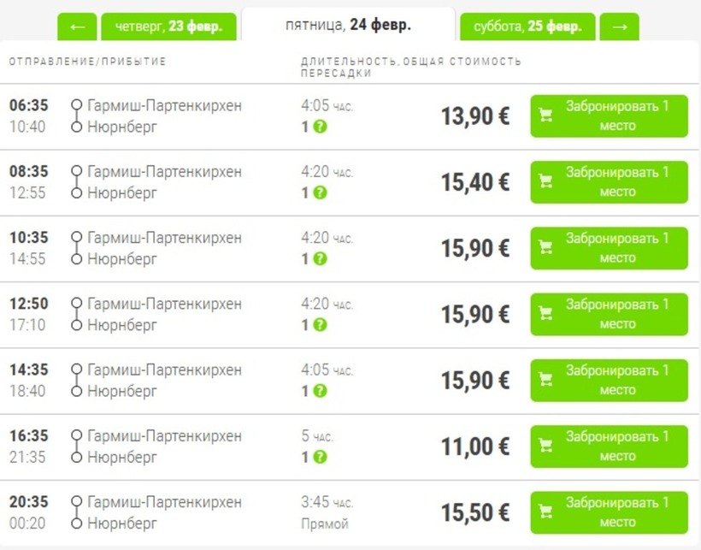Select the пятница, 24 февр. tab

tap(348, 25)
